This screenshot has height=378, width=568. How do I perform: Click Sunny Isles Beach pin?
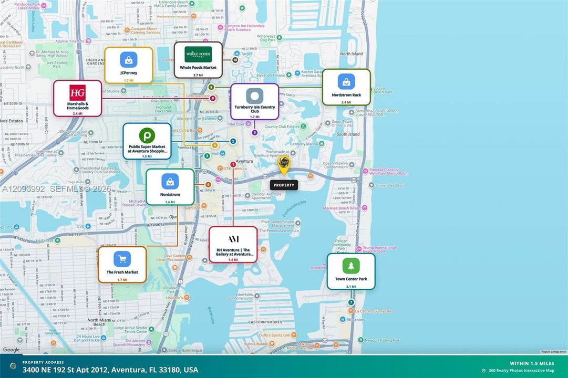pyautogui.click(x=371, y=185)
